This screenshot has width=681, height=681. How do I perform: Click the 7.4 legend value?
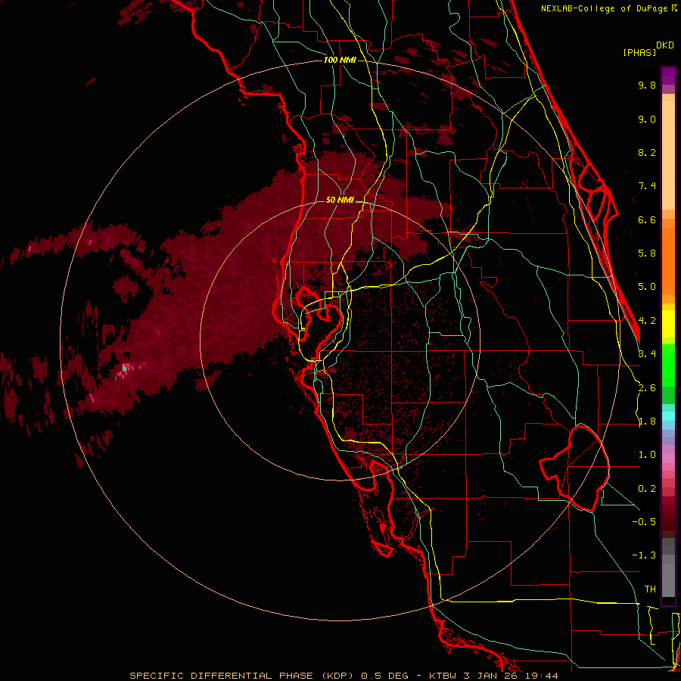click(647, 186)
